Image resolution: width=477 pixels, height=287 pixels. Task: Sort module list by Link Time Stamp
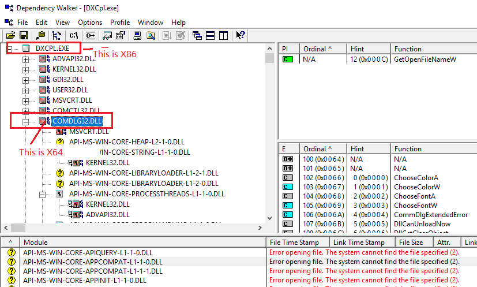(363, 242)
